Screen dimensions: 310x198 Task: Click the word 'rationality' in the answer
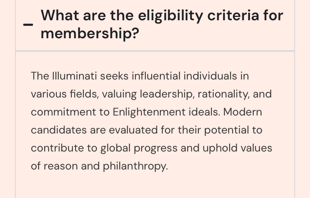point(224,94)
